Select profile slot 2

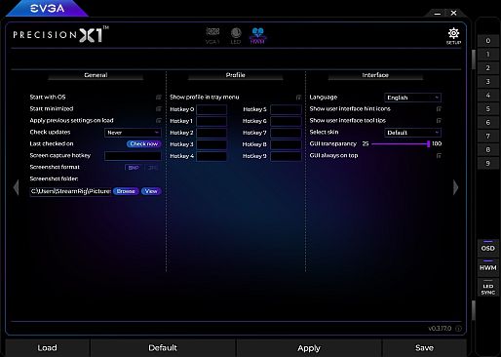point(487,68)
